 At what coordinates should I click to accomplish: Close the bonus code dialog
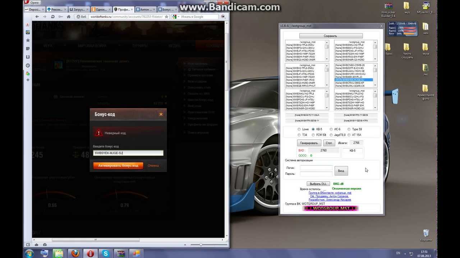[x=161, y=114]
